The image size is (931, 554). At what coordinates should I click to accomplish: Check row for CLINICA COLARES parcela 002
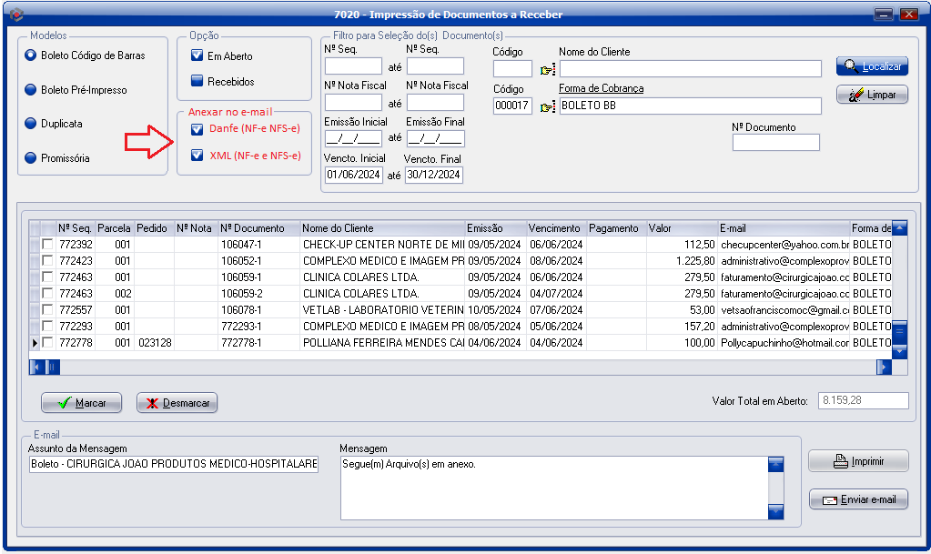(47, 294)
